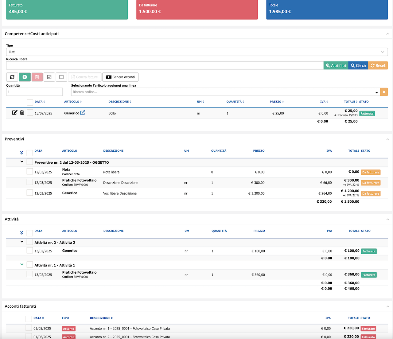Check the Voci libere Descrizione row checkbox

[x=30, y=193]
